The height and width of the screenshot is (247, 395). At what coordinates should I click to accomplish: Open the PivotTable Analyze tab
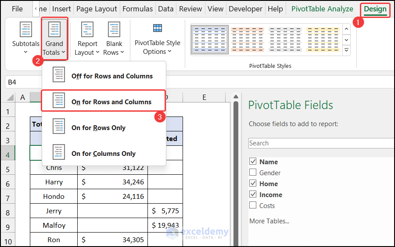(x=322, y=9)
